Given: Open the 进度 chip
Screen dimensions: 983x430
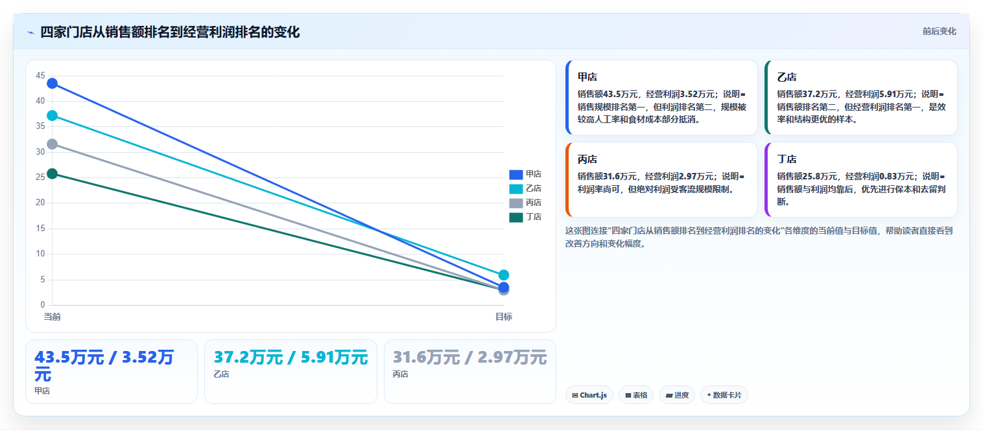Looking at the screenshot, I should [x=677, y=395].
